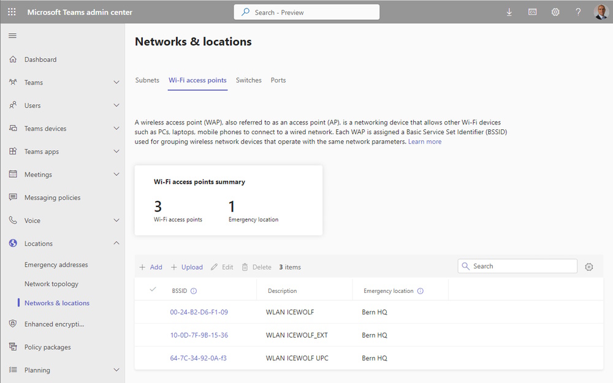Click the Voice phone icon
Image resolution: width=613 pixels, height=383 pixels.
(x=13, y=220)
